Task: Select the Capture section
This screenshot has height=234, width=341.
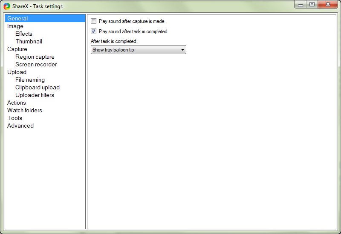Action: (17, 49)
